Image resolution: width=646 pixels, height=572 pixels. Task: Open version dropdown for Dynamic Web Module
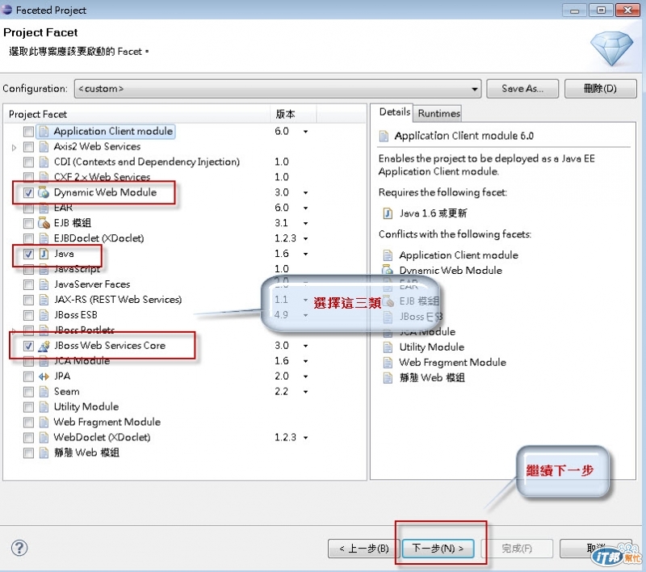306,193
